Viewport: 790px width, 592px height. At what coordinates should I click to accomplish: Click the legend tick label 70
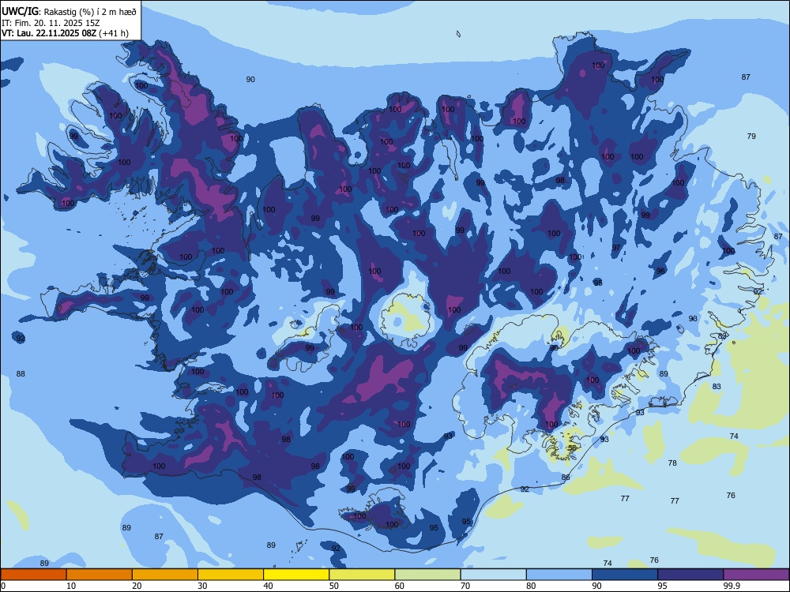tap(465, 586)
